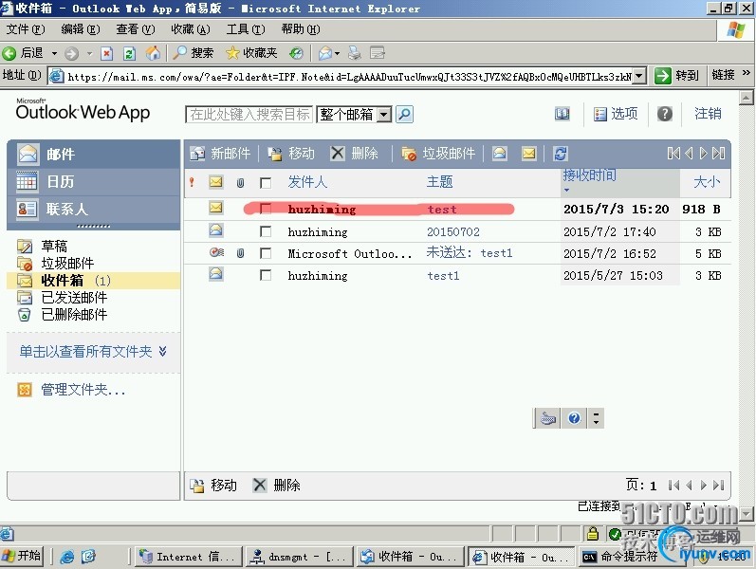Open the Manage Folders (管理文件夹) icon

[x=24, y=389]
